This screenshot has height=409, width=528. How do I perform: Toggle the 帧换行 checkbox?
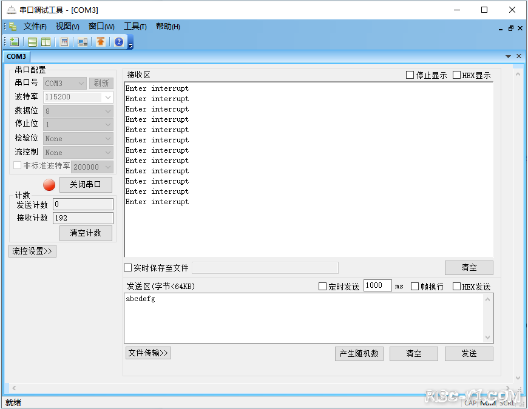[415, 287]
